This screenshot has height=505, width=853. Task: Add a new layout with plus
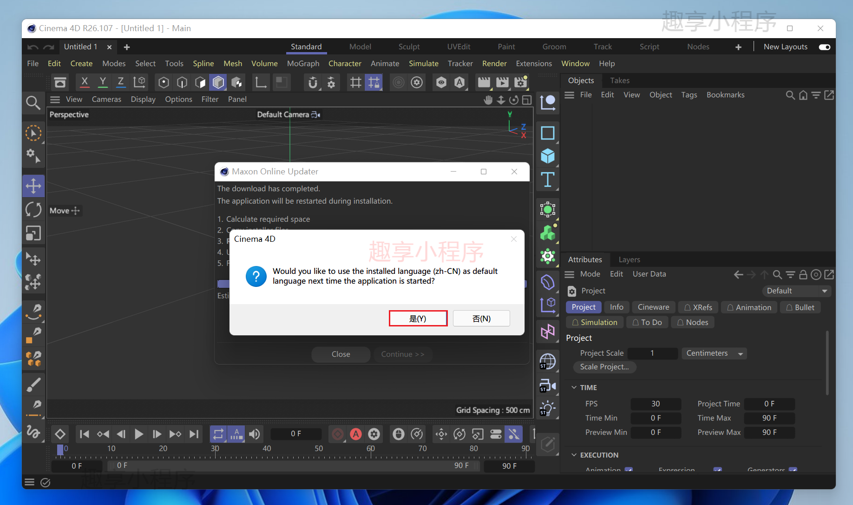point(738,47)
